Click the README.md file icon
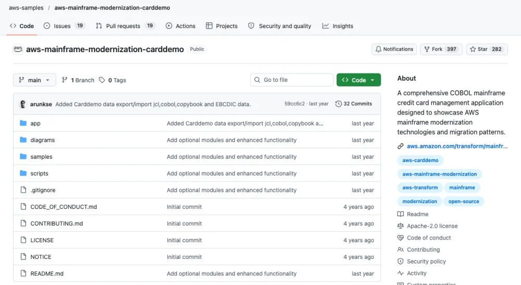Viewport: 521px width, 285px height. (x=23, y=273)
